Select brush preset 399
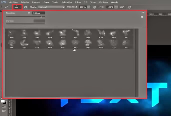 (37, 34)
